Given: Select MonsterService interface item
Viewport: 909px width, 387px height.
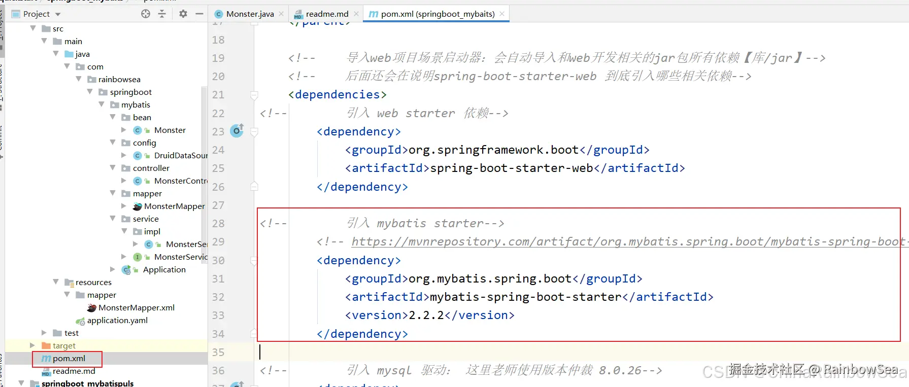Looking at the screenshot, I should tap(181, 257).
